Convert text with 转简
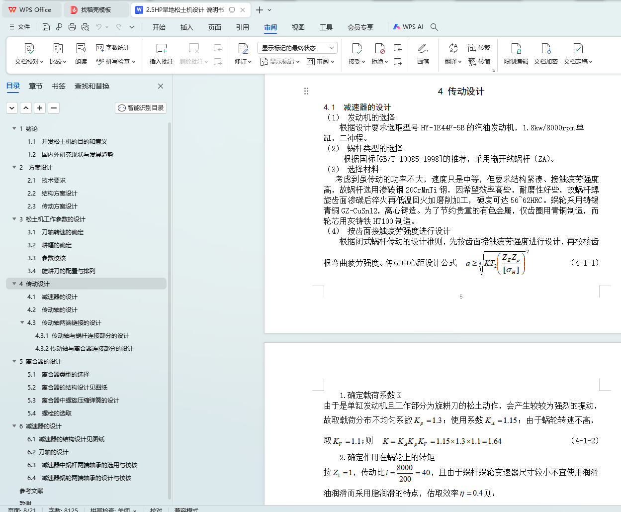Image resolution: width=621 pixels, height=512 pixels. [x=479, y=62]
